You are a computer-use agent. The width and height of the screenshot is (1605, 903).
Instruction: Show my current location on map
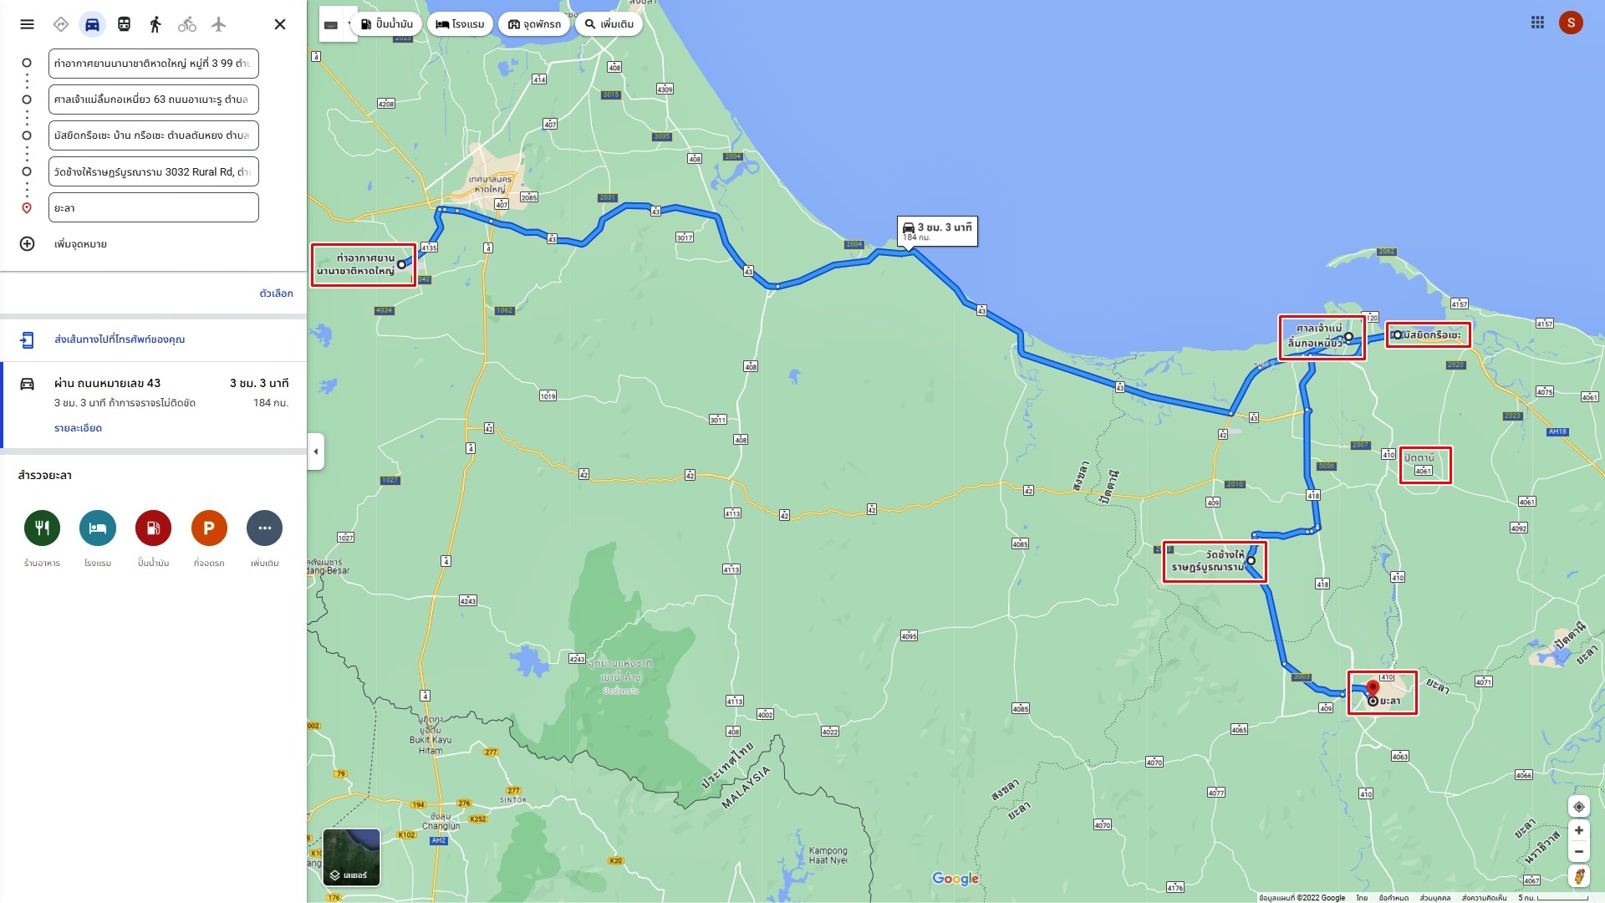[1578, 807]
